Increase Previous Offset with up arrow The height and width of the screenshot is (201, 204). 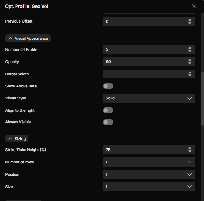click(x=190, y=20)
